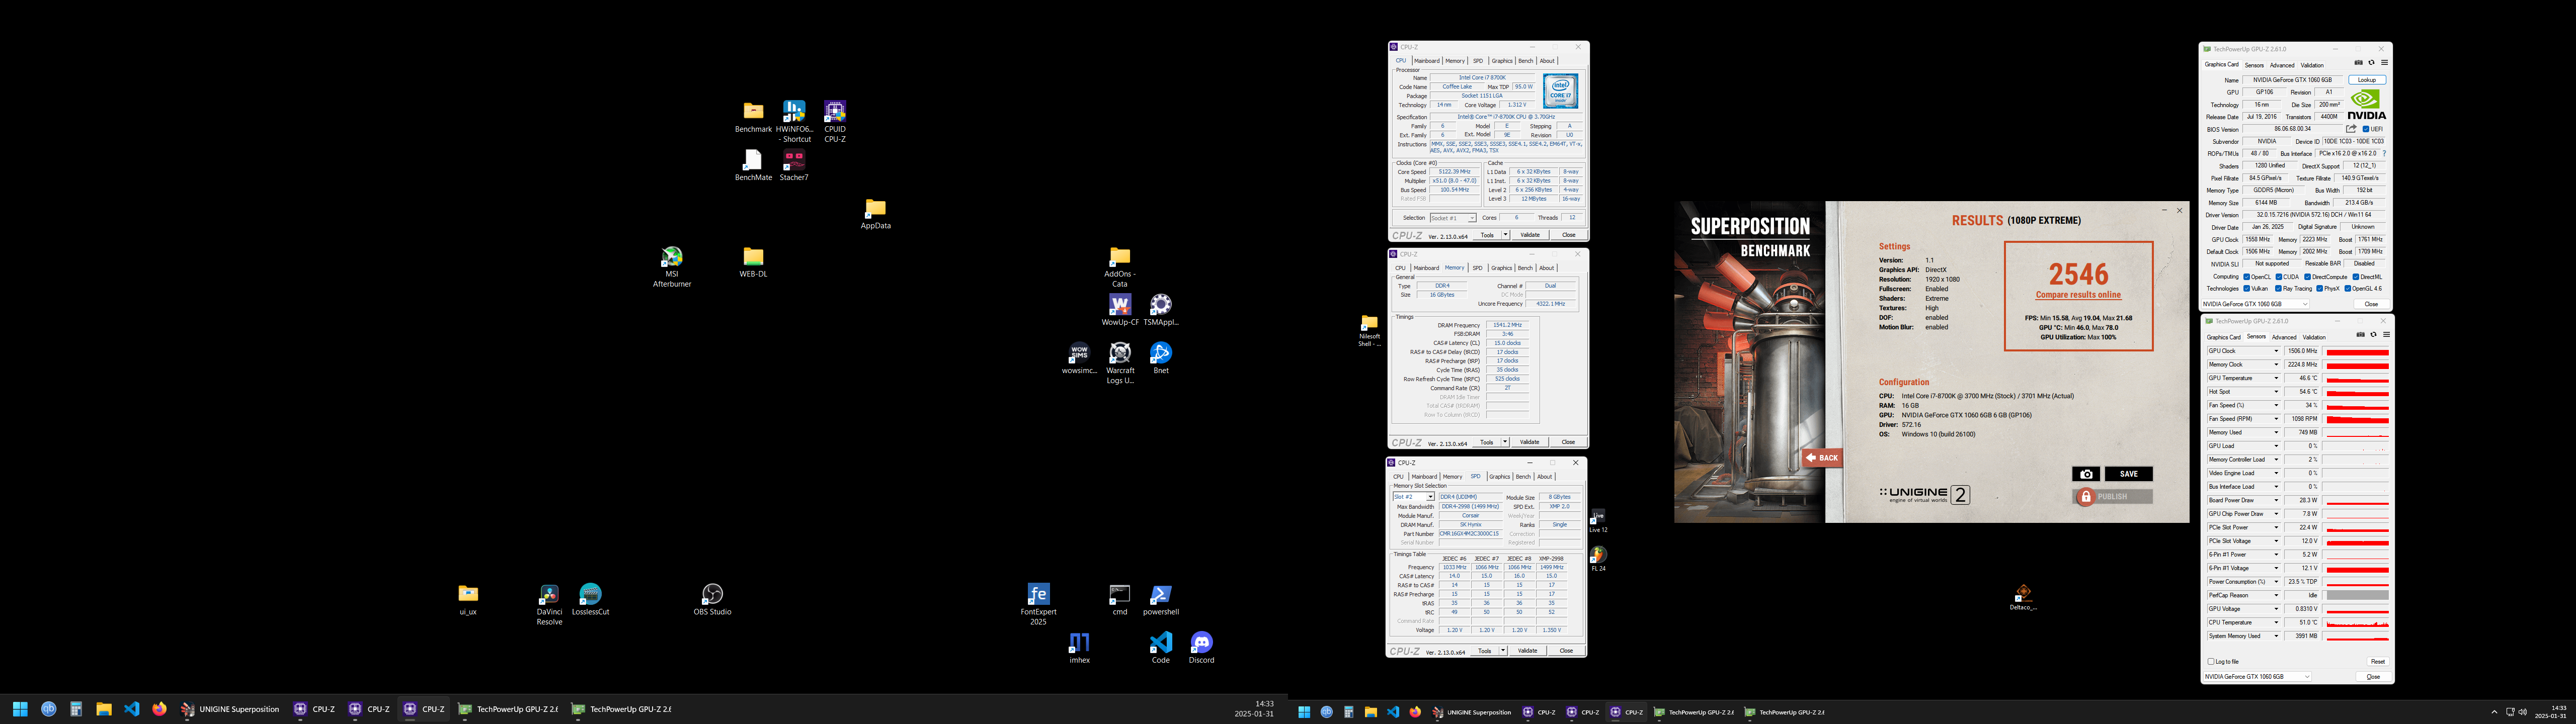Toggle the DirectCompute checkbox in GPU-Z
The height and width of the screenshot is (724, 2576).
[2308, 277]
